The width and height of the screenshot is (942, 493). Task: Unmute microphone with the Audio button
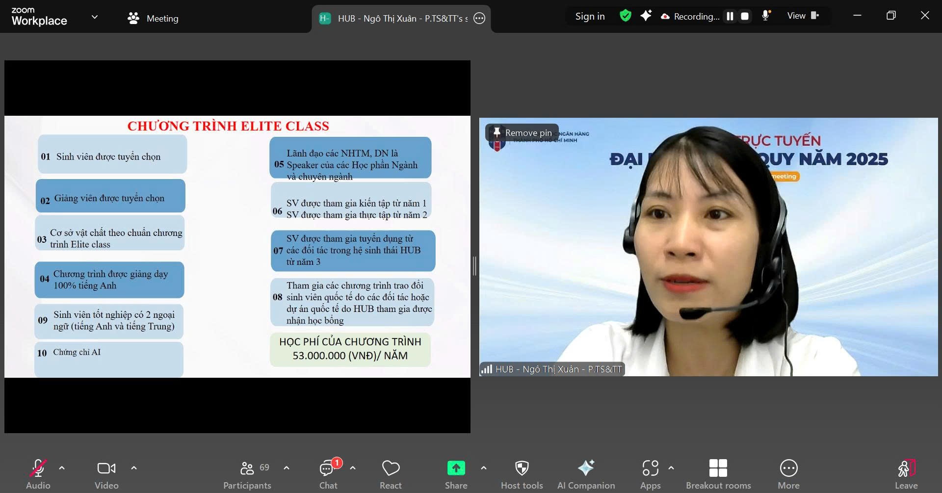coord(38,474)
